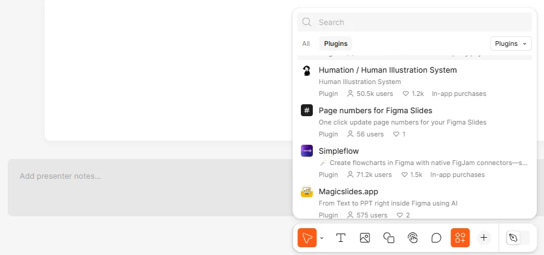This screenshot has width=544, height=255.
Task: Click the Add presenter notes area
Action: point(149,176)
